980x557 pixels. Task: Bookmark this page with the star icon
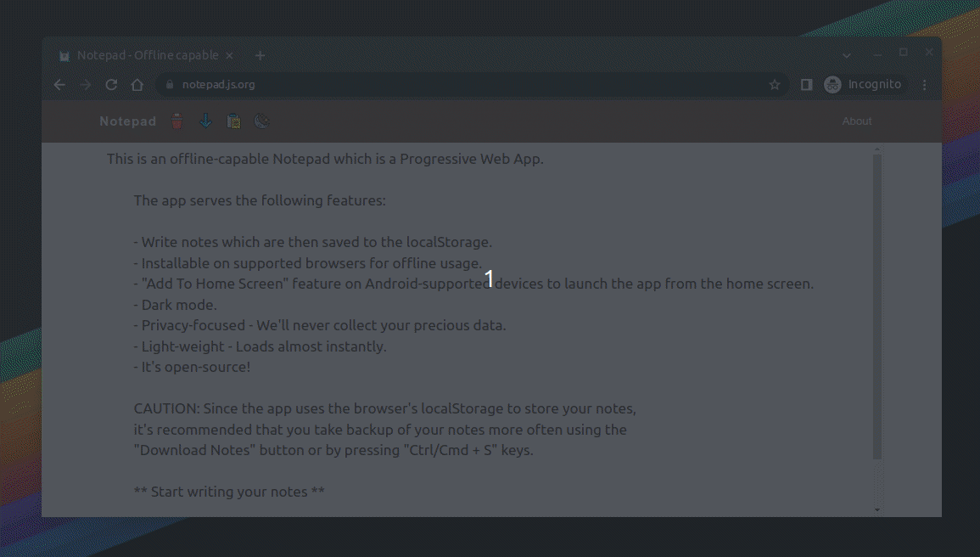click(x=775, y=84)
